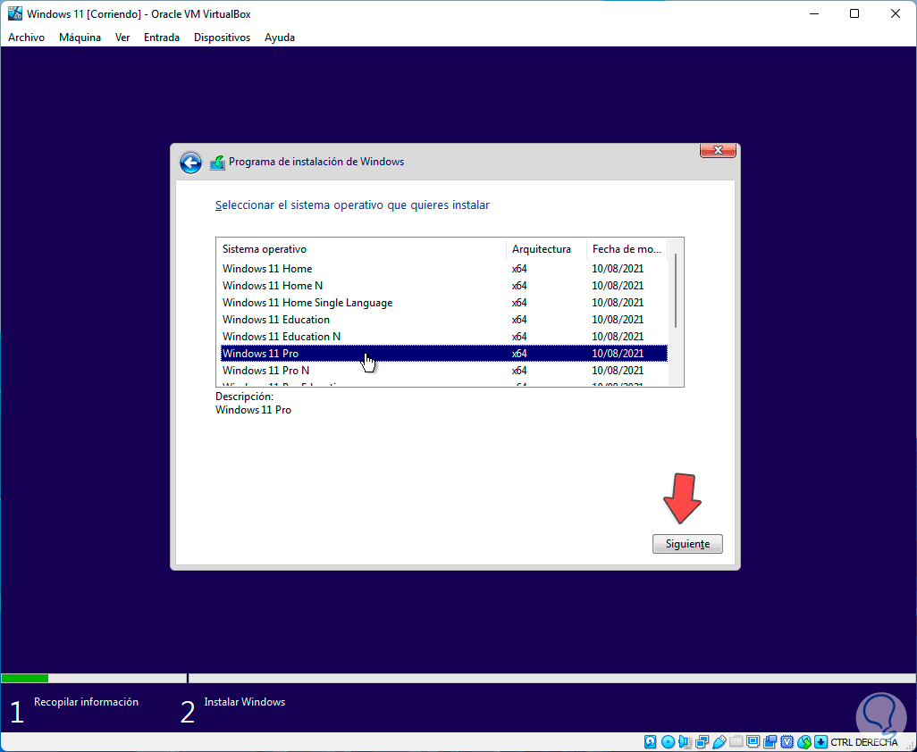This screenshot has width=917, height=752.
Task: Click the keyboard capture arrow icon
Action: tap(820, 742)
